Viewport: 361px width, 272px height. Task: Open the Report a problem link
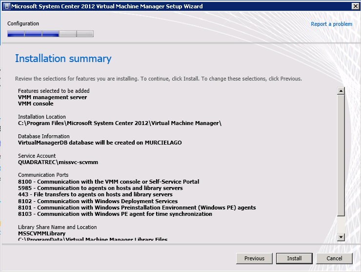[331, 24]
